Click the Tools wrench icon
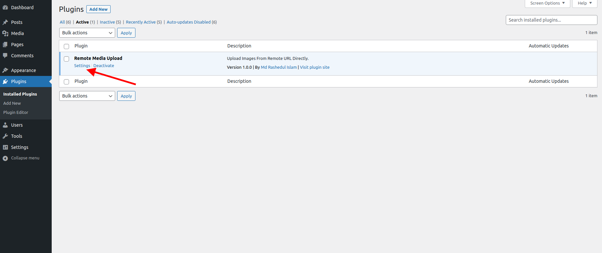Screen dimensions: 602x253 coord(5,136)
